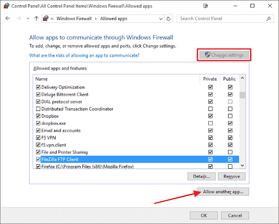Screen dimensions: 279x224
Task: Toggle the Delivery Optimization name checkbox
Action: pos(38,87)
